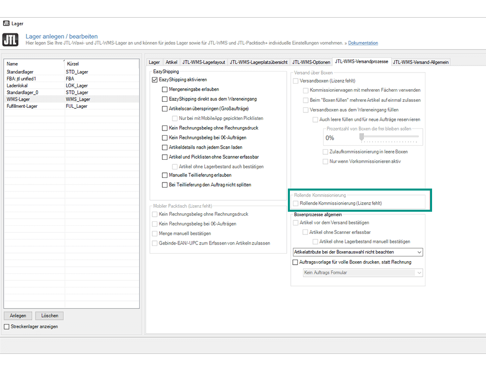Check Streckenlager anzeigen option
This screenshot has width=486, height=366.
click(7, 327)
